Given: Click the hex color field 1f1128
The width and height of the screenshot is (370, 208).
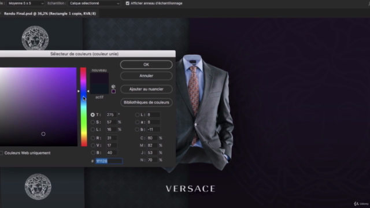Looking at the screenshot, I should [x=109, y=161].
